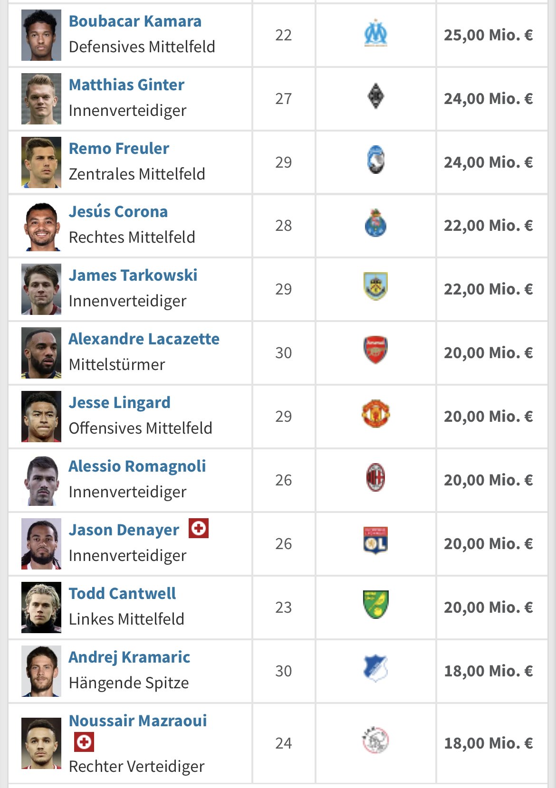The image size is (556, 788).
Task: Open Alexandre Lacazette player profile link
Action: 144,339
